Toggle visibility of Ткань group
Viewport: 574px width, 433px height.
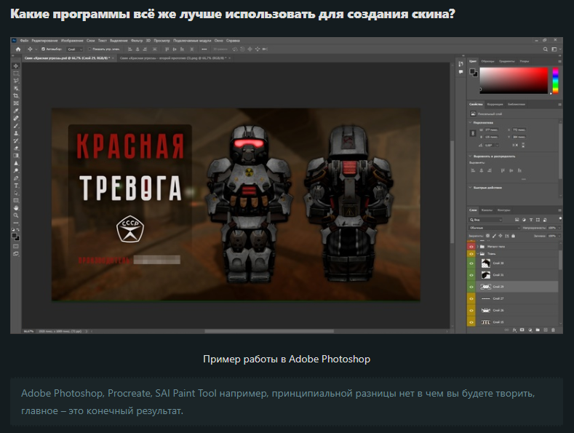coord(471,253)
